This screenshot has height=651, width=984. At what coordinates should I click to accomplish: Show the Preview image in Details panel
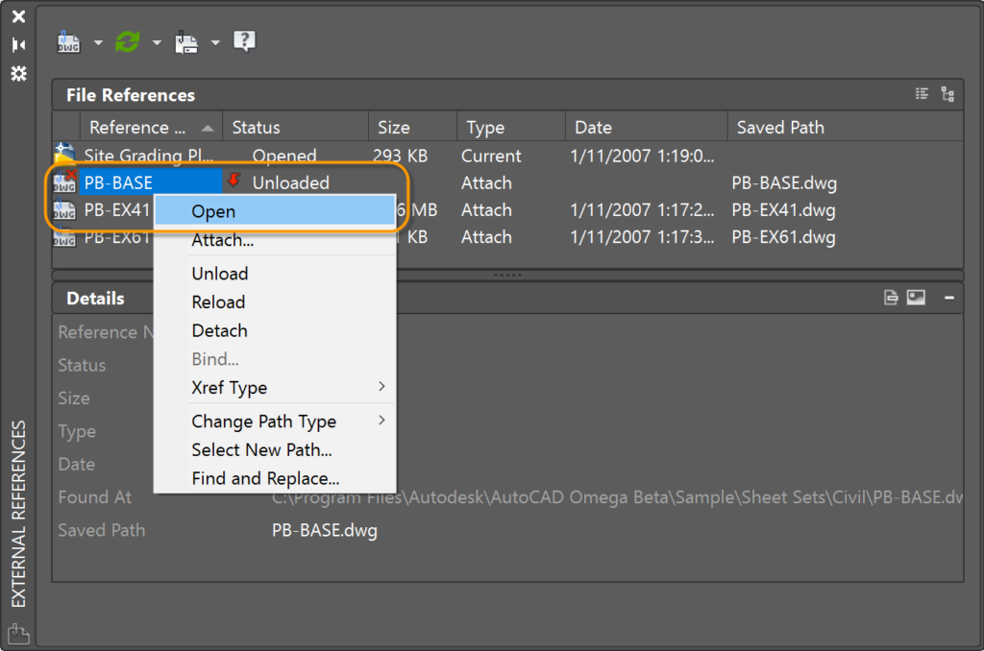[915, 297]
